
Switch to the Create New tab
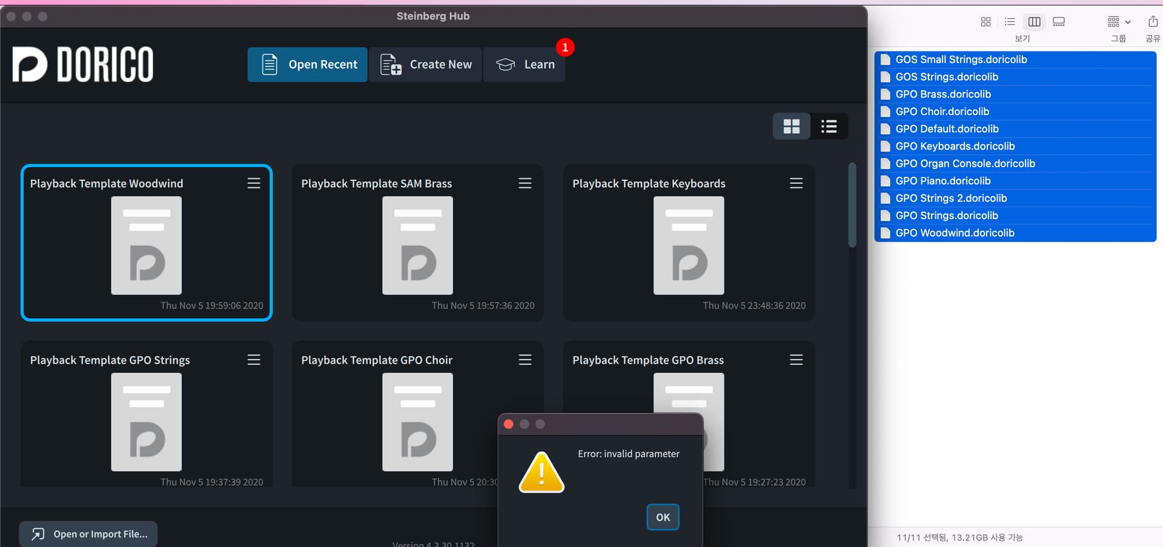425,64
